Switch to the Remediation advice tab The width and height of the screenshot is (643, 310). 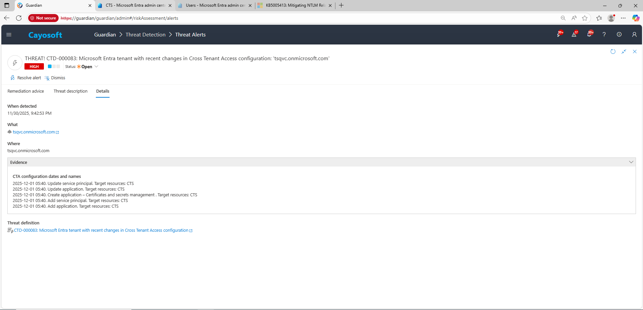pos(26,91)
